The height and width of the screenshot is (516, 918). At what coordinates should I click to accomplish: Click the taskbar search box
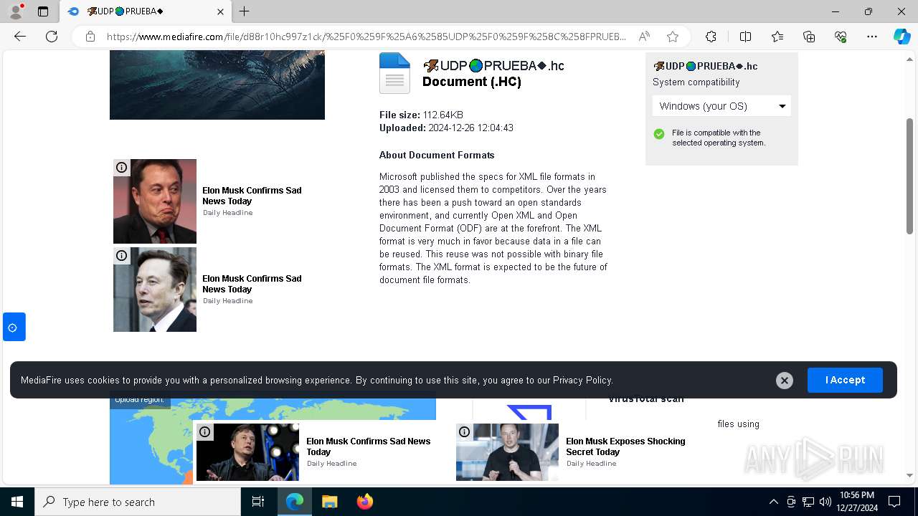(138, 502)
